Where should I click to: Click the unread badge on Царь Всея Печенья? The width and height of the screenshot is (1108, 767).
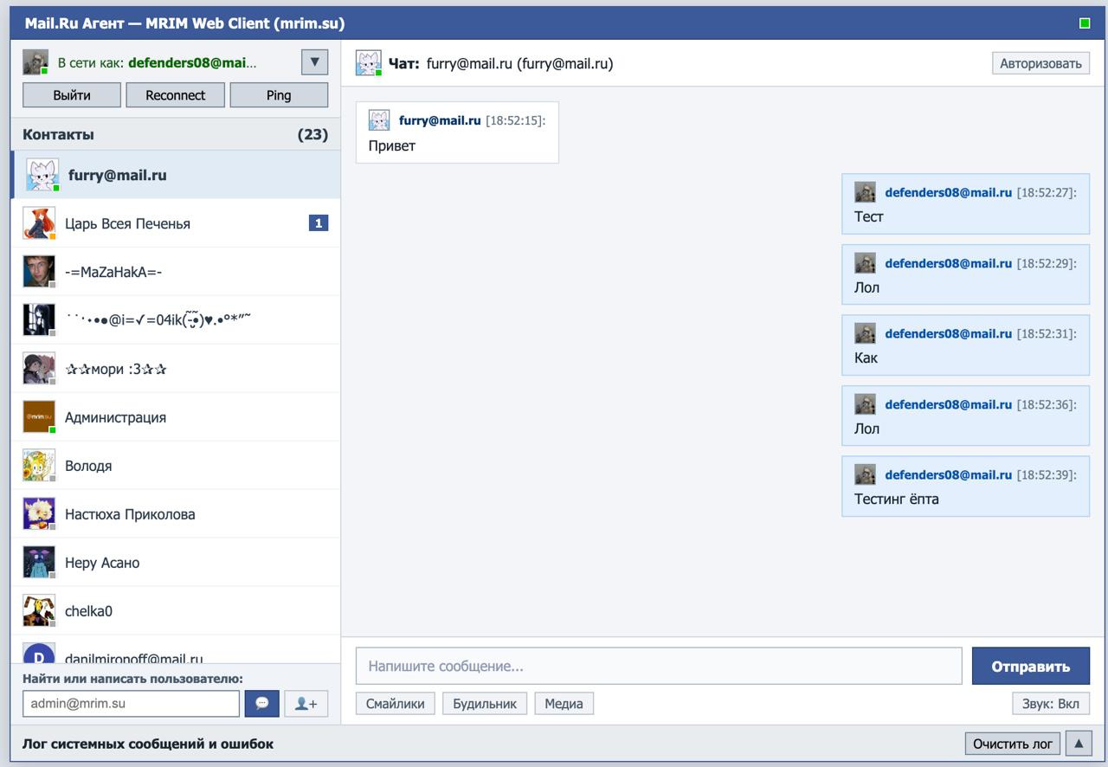[319, 223]
